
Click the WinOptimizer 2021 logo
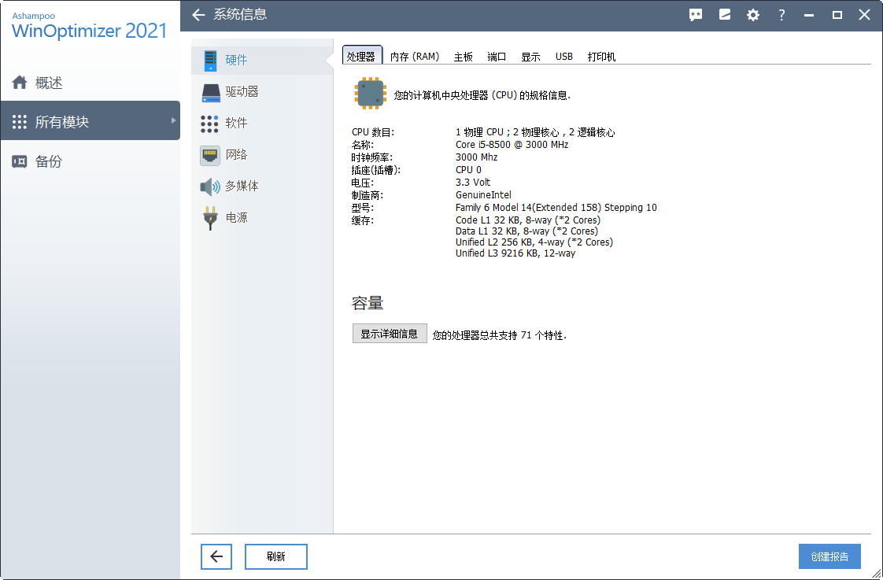(x=90, y=26)
